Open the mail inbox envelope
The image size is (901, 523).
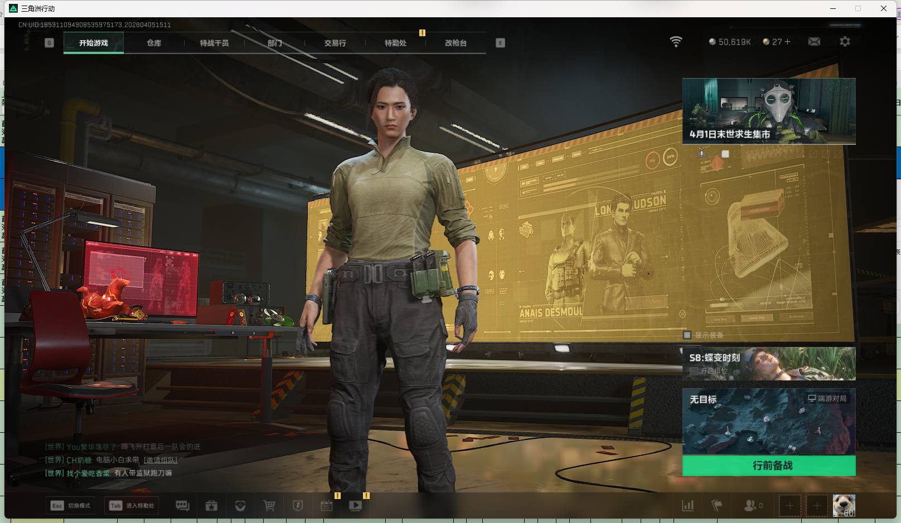point(814,42)
